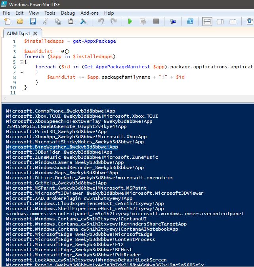This screenshot has width=254, height=267.
Task: Open a script with the folder icon
Action: pyautogui.click(x=20, y=21)
